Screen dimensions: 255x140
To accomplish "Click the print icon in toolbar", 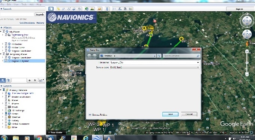I will point(120,9).
